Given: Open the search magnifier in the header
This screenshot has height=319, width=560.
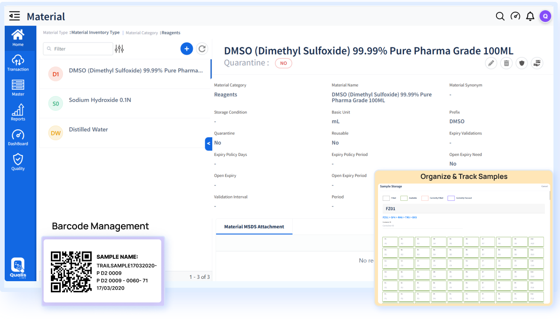Looking at the screenshot, I should [x=500, y=16].
